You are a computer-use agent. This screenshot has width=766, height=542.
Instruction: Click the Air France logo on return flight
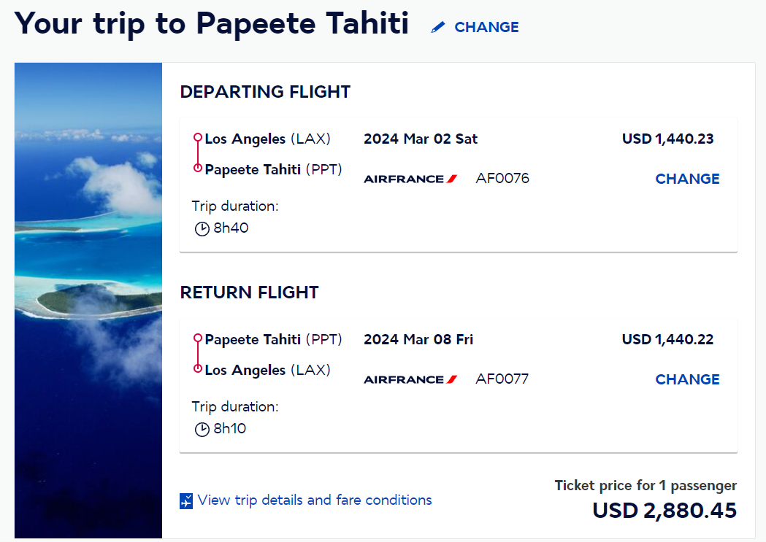pyautogui.click(x=410, y=379)
